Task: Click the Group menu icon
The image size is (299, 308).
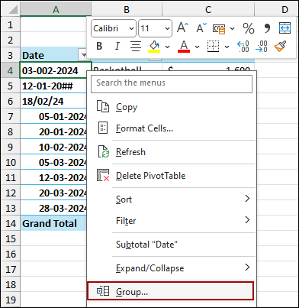Action: (x=103, y=290)
